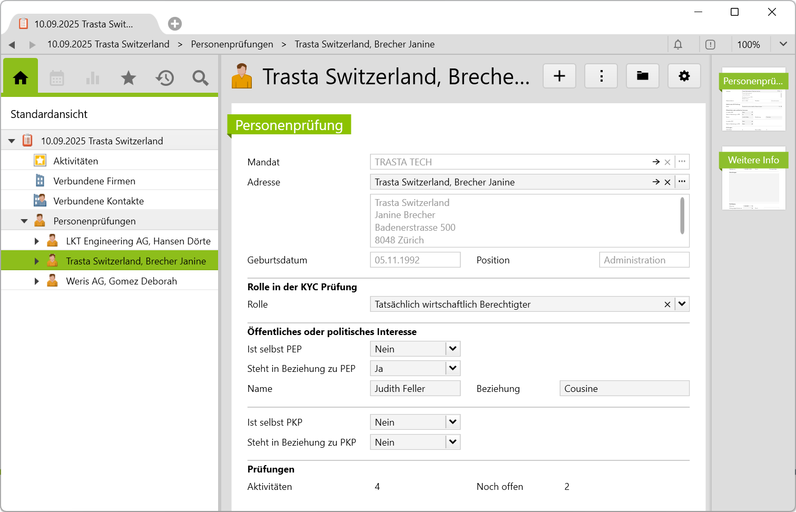The width and height of the screenshot is (796, 512).
Task: Select Verbundene Firmen in the tree
Action: [x=94, y=181]
